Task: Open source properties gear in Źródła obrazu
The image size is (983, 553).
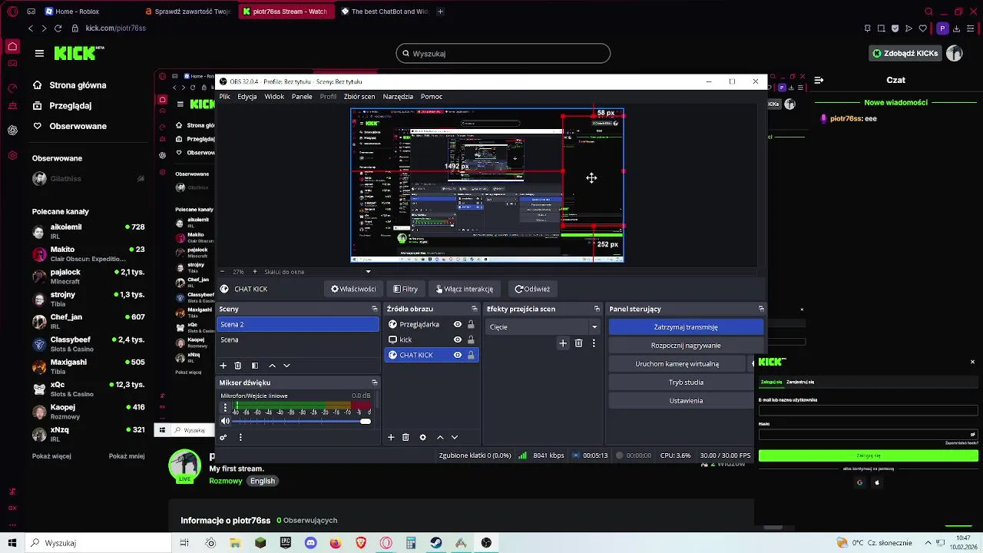Action: (x=422, y=437)
